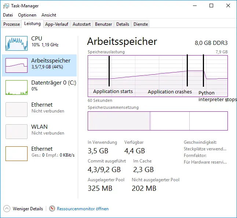Click the Ressourcenmonitor icon
The width and height of the screenshot is (237, 218).
52,208
